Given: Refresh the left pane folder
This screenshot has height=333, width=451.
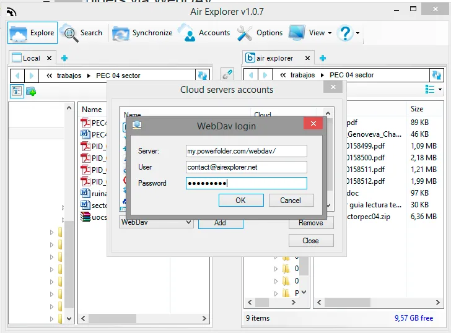Looking at the screenshot, I should pyautogui.click(x=202, y=76).
